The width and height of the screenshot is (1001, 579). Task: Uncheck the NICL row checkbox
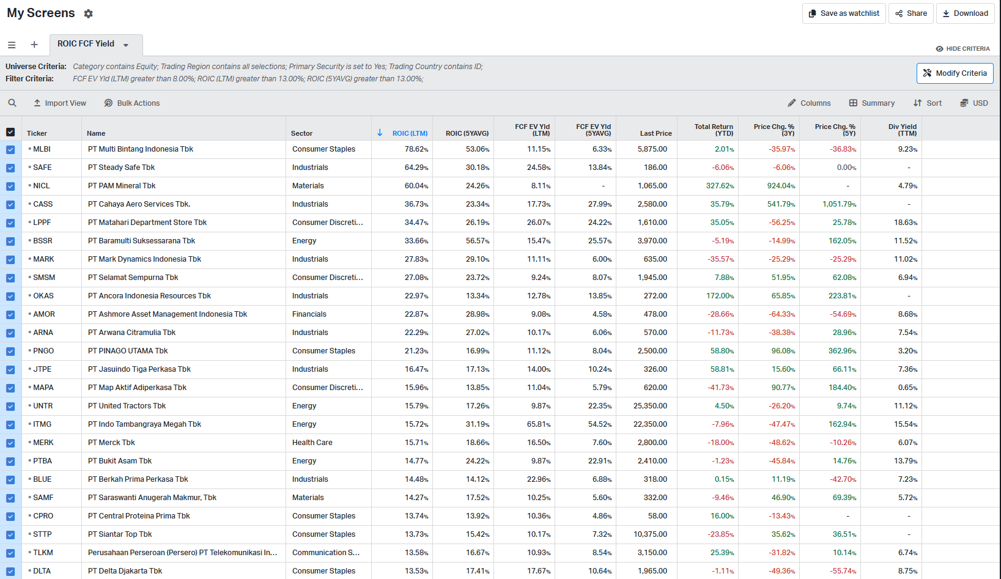[10, 186]
